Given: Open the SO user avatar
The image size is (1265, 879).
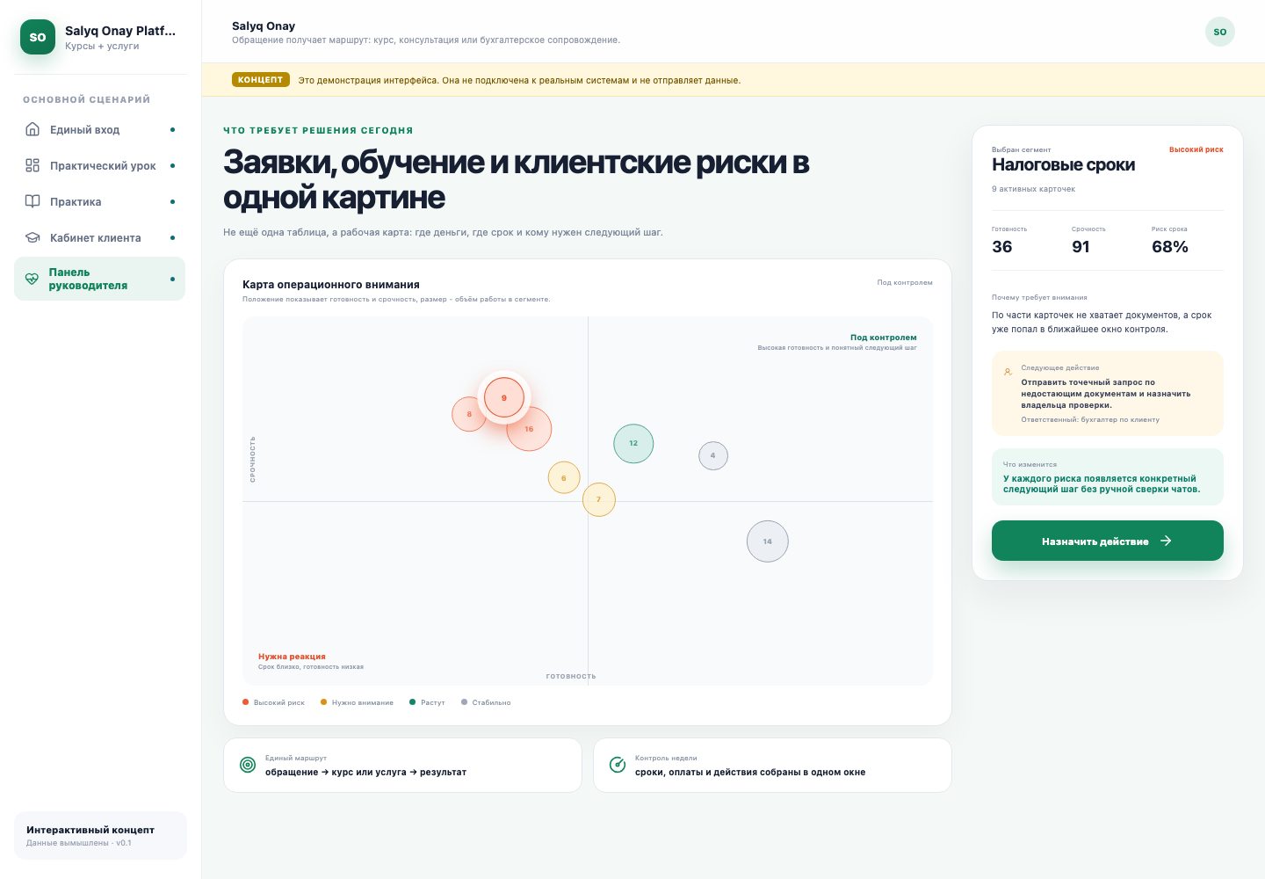Looking at the screenshot, I should [x=1220, y=32].
